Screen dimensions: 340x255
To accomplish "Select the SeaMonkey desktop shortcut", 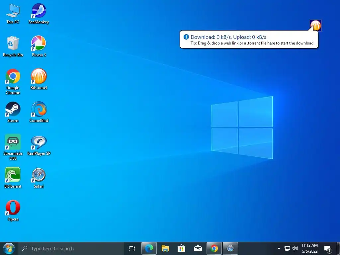I will coord(39,14).
